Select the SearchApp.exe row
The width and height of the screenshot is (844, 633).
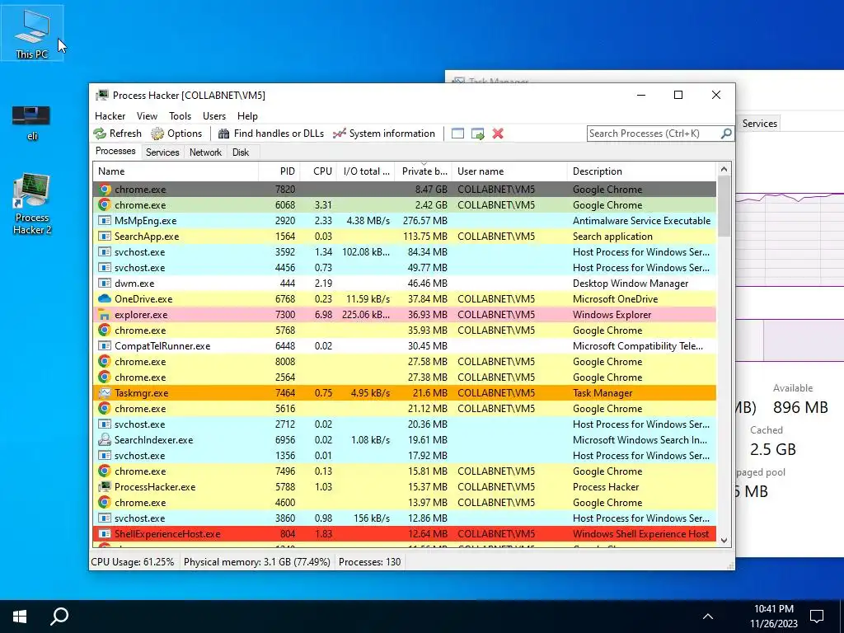coord(405,237)
